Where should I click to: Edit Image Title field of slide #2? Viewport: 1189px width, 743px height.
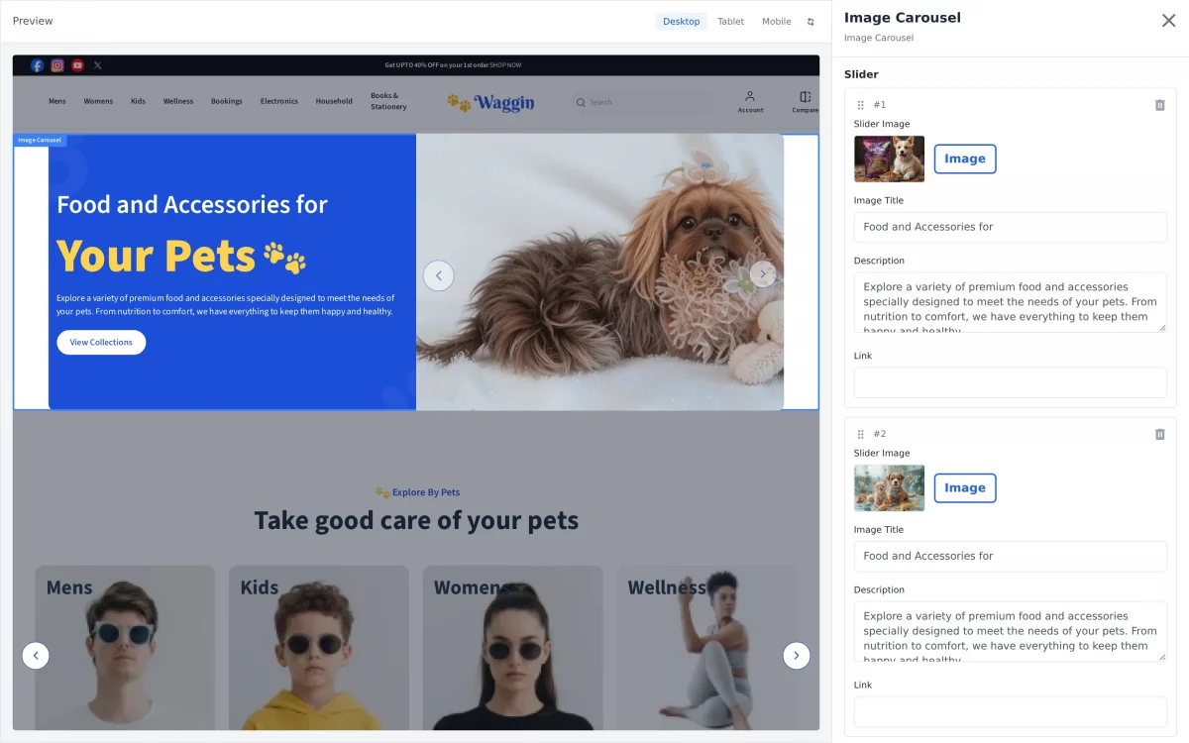pos(1011,556)
